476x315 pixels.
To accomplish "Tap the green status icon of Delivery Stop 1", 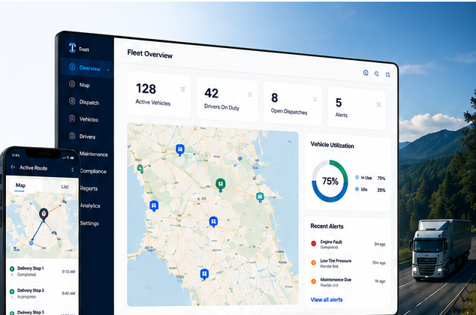I will (x=12, y=269).
